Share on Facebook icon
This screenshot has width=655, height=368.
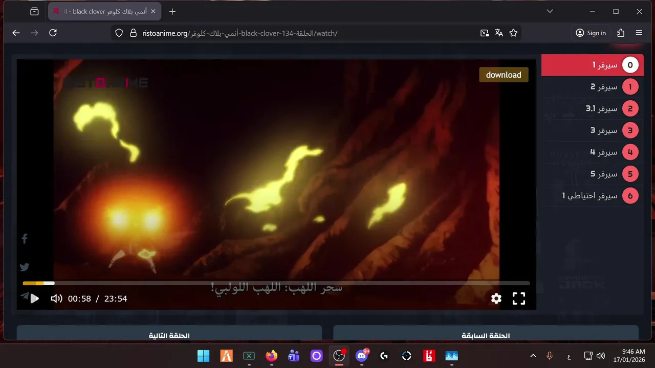point(24,238)
